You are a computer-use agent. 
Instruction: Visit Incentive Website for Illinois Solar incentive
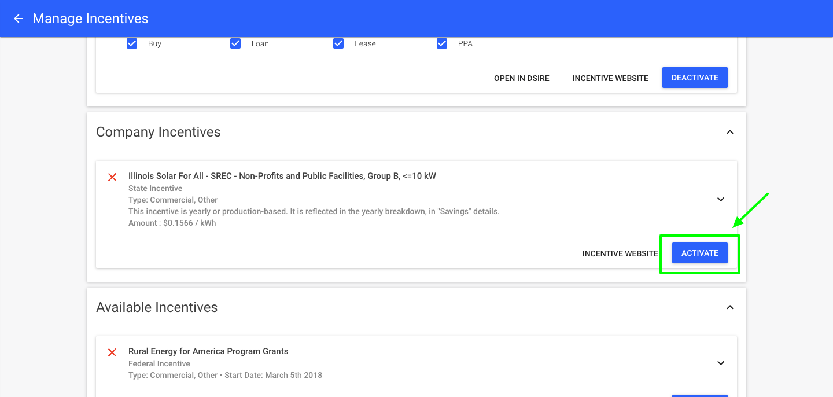point(620,253)
